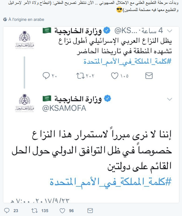Open the chevron dropdown on second embedded tweet
Viewport: 182px width, 216px height.
click(x=170, y=99)
